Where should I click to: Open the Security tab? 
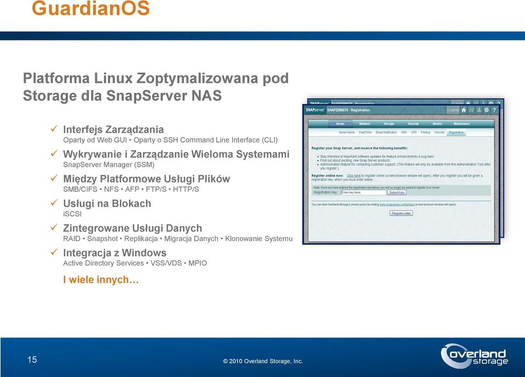pos(413,124)
